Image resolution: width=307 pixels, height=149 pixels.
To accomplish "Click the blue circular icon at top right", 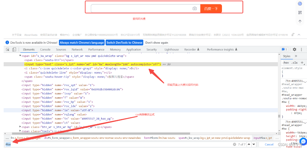I will [x=300, y=4].
